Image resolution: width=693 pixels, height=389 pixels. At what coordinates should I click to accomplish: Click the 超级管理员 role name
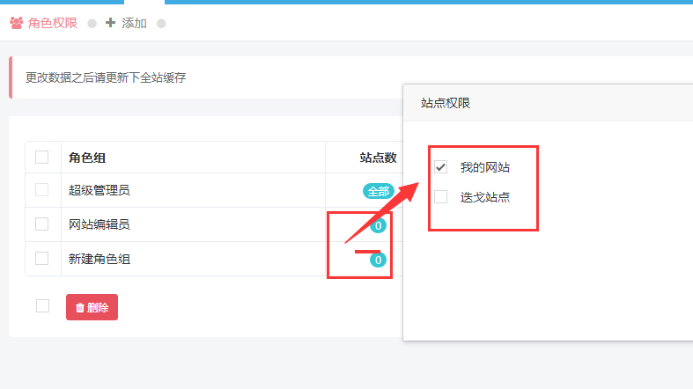(x=99, y=190)
